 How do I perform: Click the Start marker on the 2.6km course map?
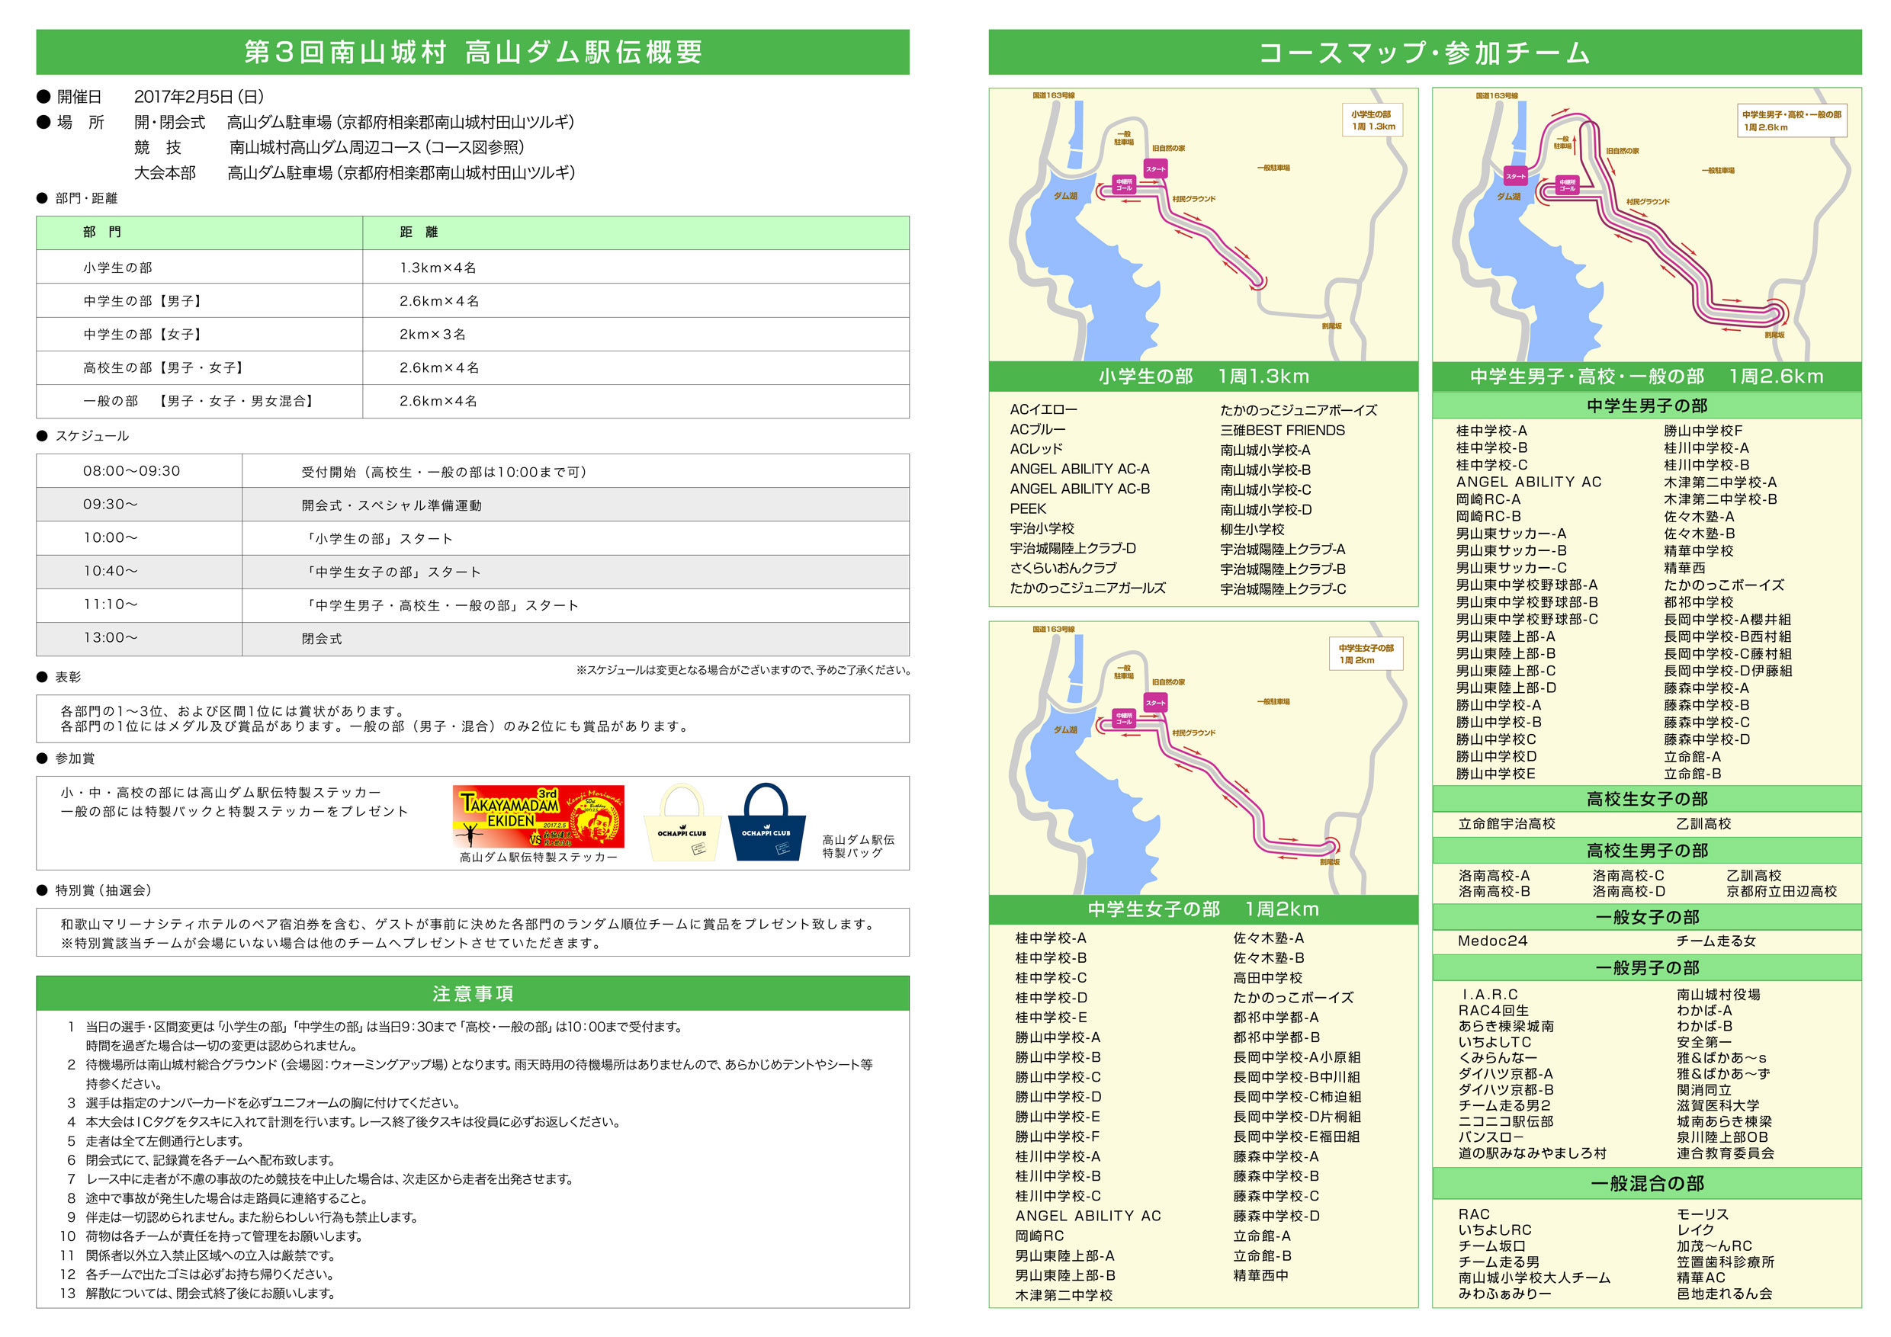(x=1515, y=175)
